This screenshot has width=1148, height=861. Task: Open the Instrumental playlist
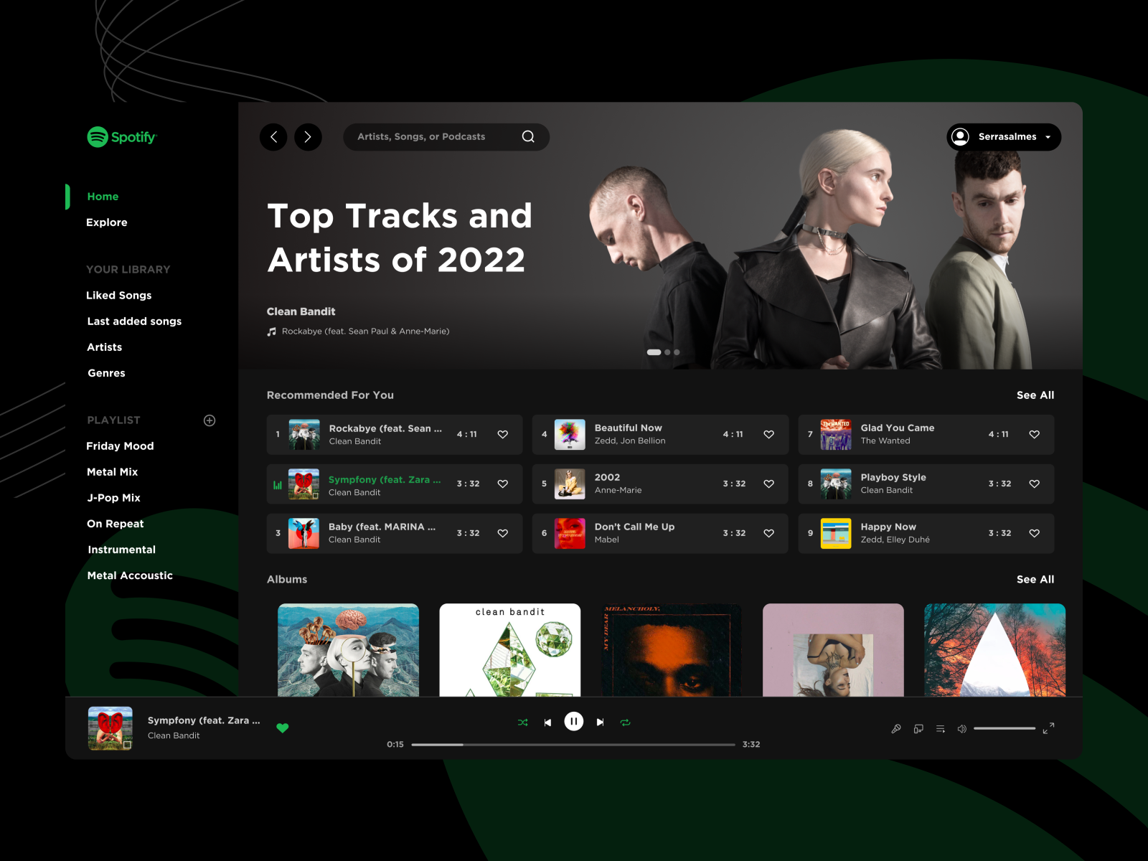pos(121,550)
